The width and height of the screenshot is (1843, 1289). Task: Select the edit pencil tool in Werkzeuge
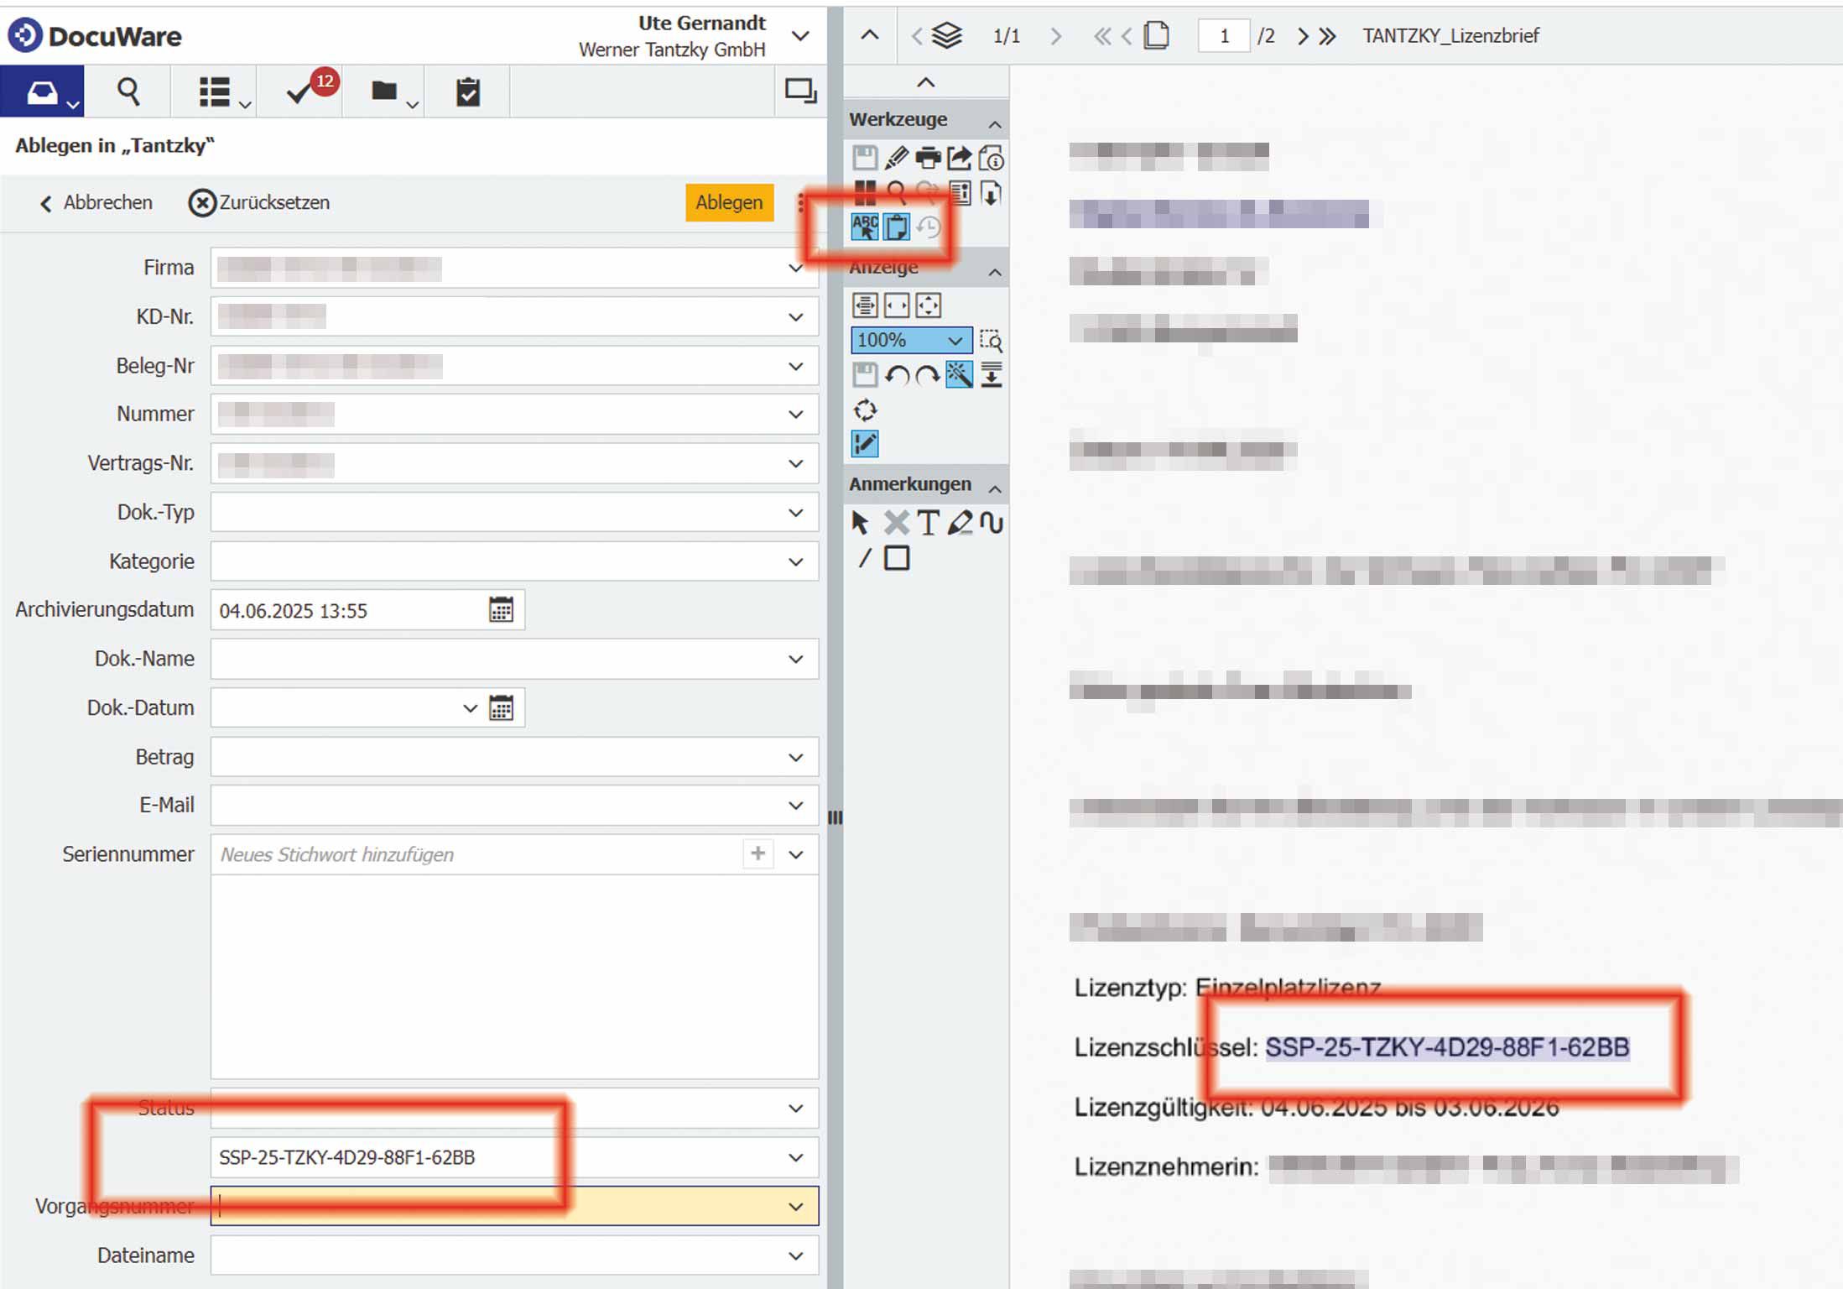click(896, 158)
